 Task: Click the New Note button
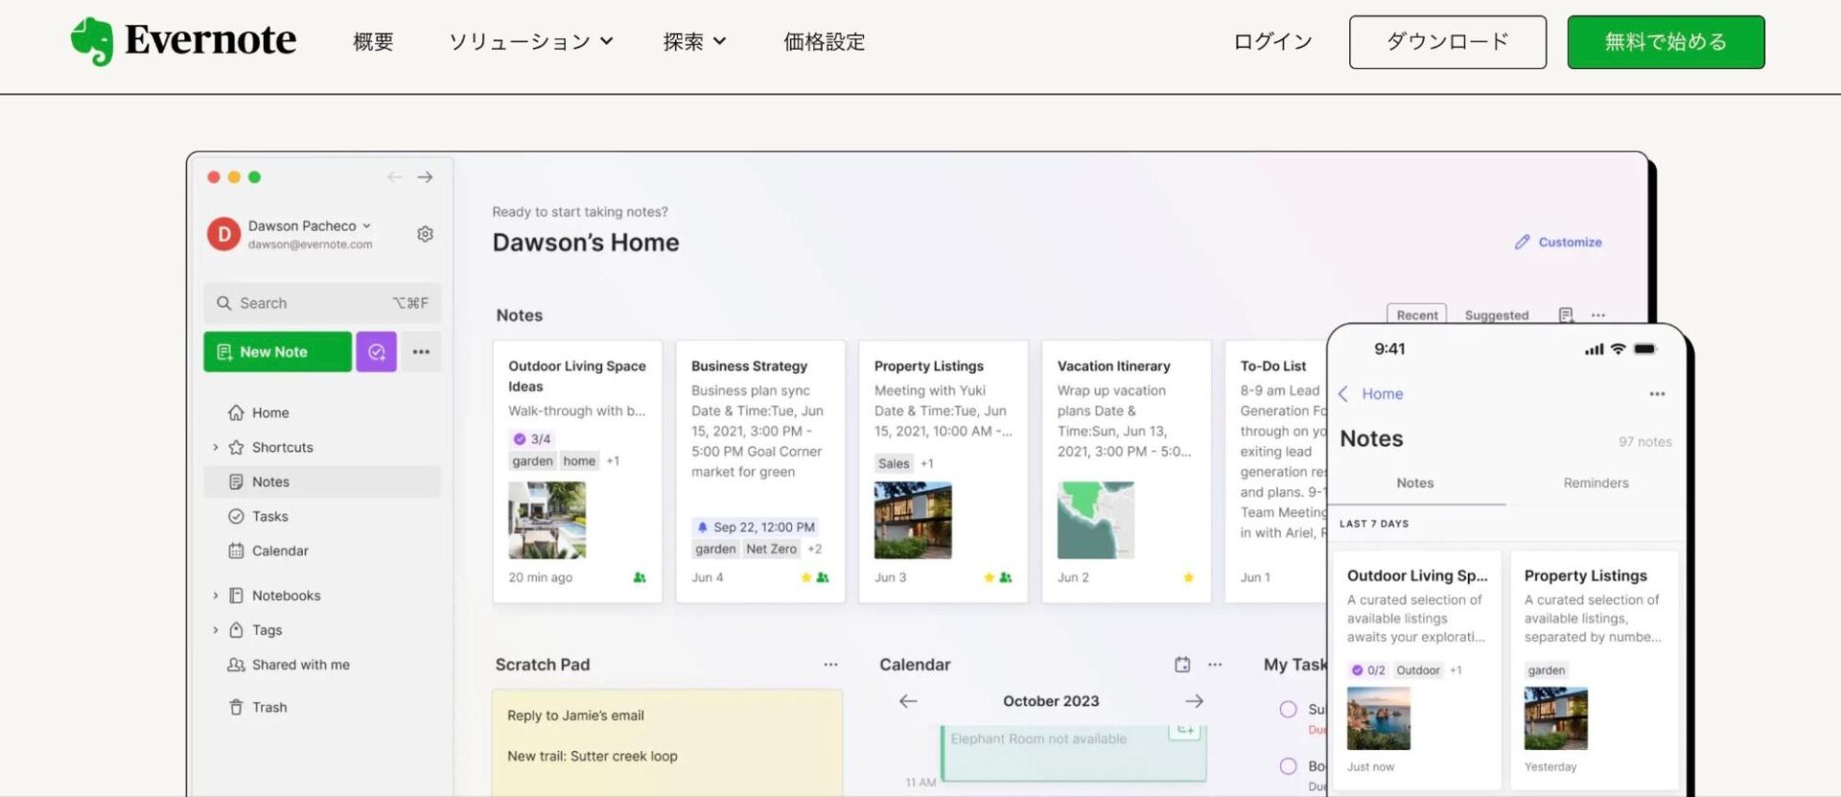[x=277, y=352]
